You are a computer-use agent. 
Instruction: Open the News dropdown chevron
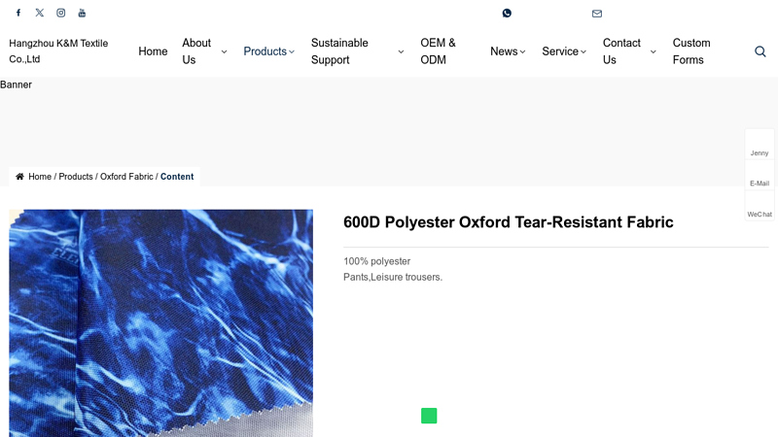click(522, 51)
